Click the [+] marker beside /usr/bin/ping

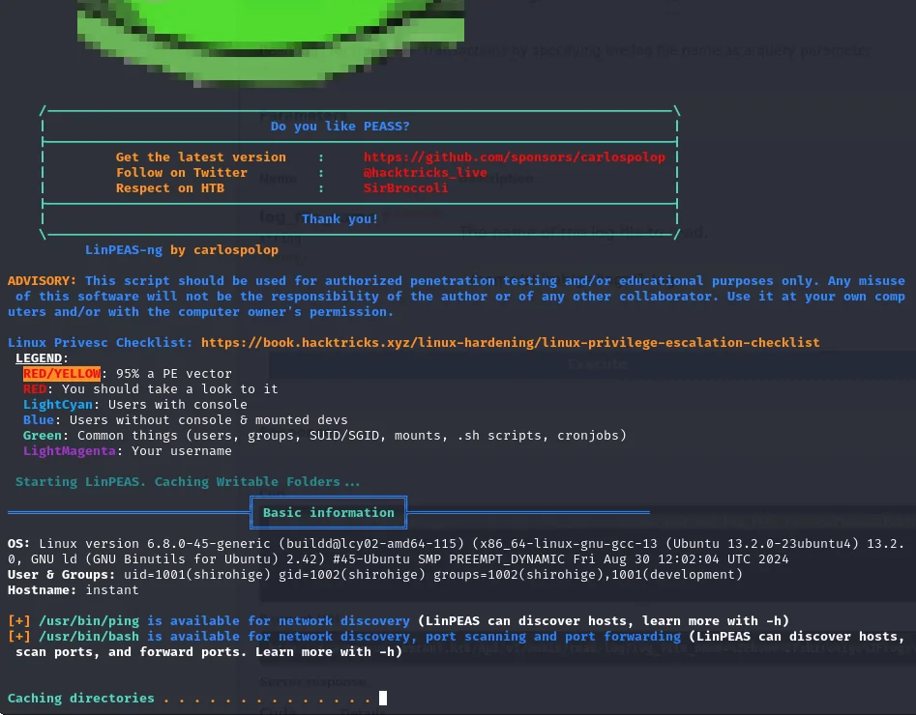[x=18, y=621]
